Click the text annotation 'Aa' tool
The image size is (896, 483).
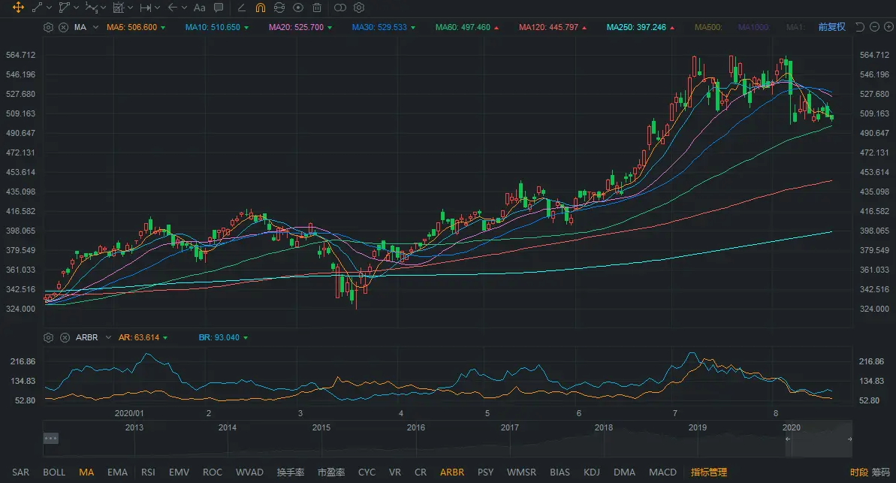point(199,8)
